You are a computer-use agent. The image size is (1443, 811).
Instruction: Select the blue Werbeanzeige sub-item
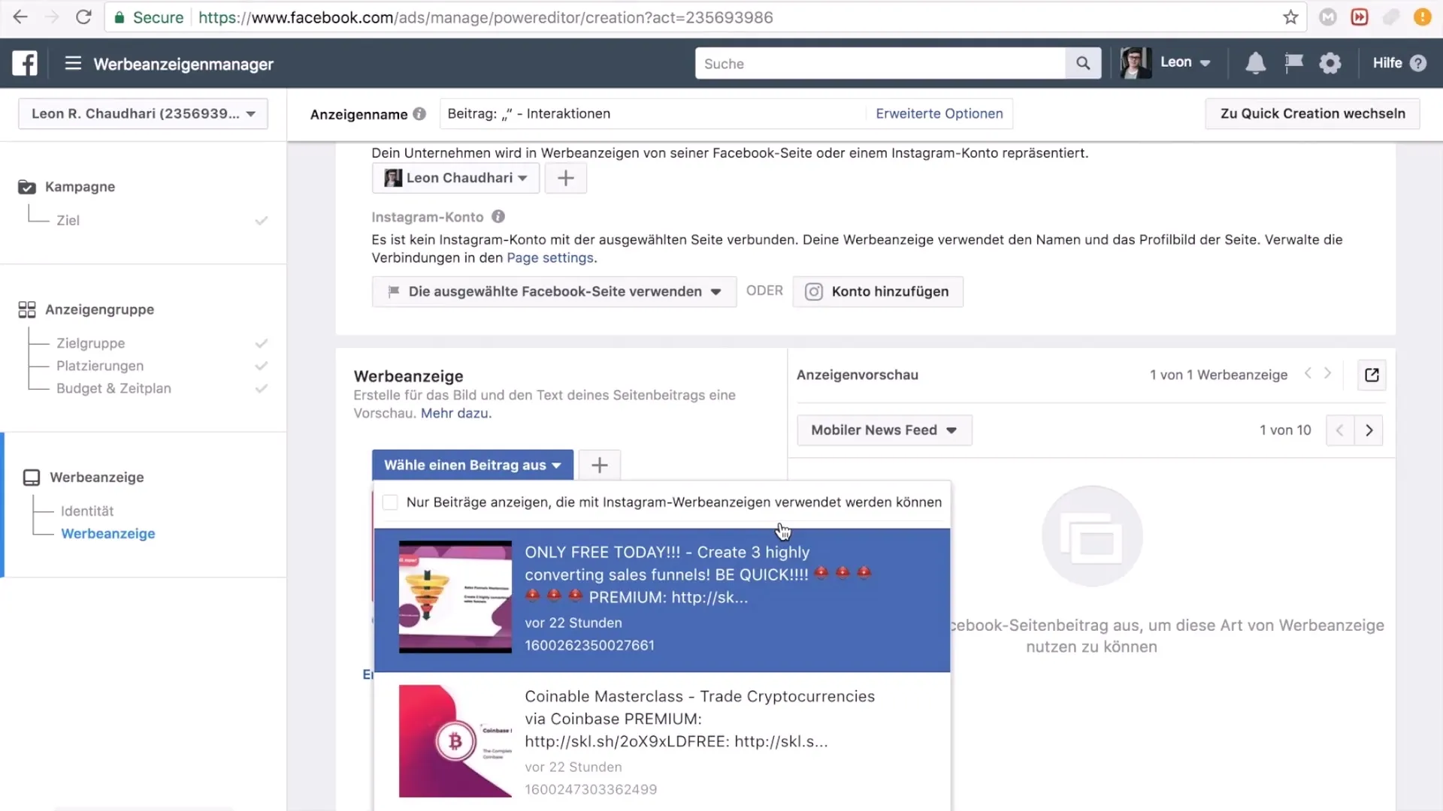coord(108,534)
